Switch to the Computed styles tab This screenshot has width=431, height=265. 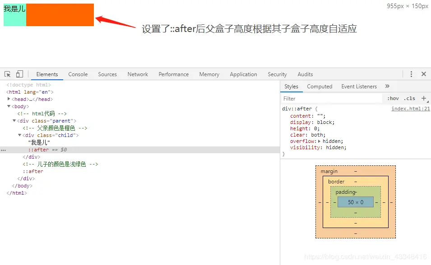[320, 87]
